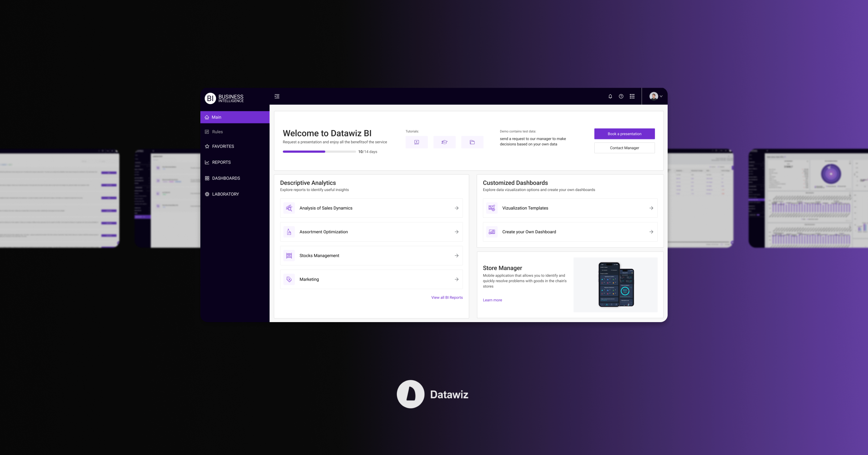
Task: Expand the Dashboards navigation section
Action: [x=226, y=178]
